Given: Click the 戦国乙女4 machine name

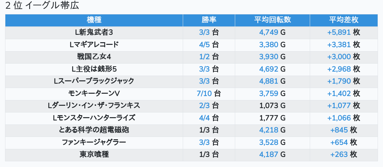Looking at the screenshot, I should coord(94,57).
